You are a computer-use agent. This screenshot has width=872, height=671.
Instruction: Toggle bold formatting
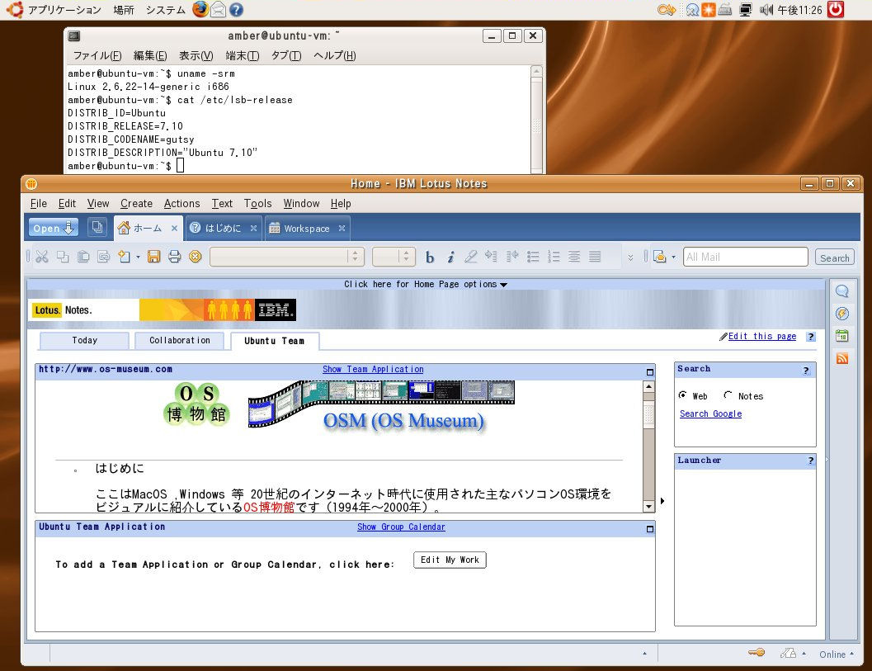tap(429, 257)
